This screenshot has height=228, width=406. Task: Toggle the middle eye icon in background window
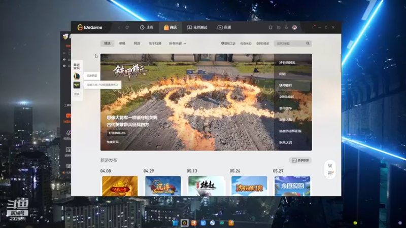tap(64, 59)
